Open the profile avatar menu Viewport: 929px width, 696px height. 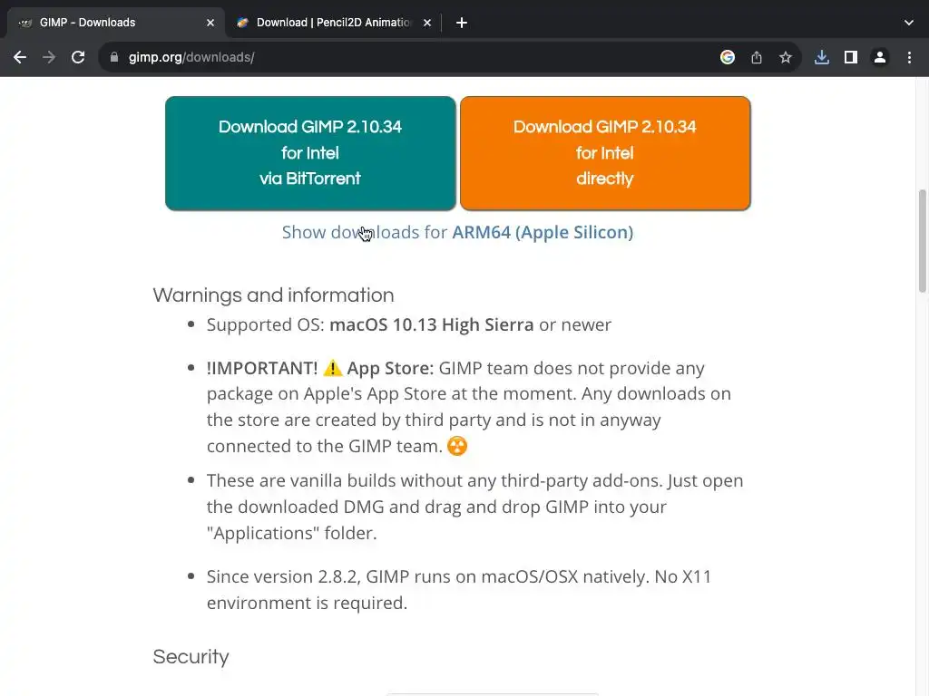[880, 57]
